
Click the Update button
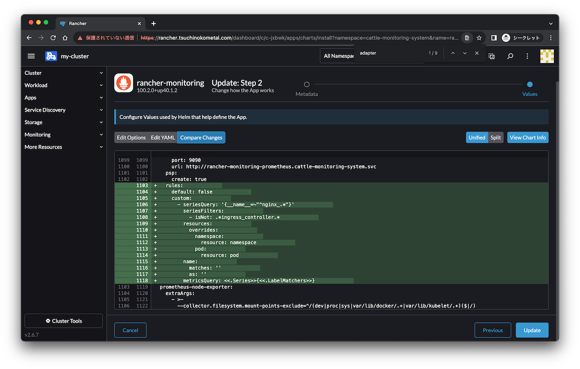pos(532,330)
